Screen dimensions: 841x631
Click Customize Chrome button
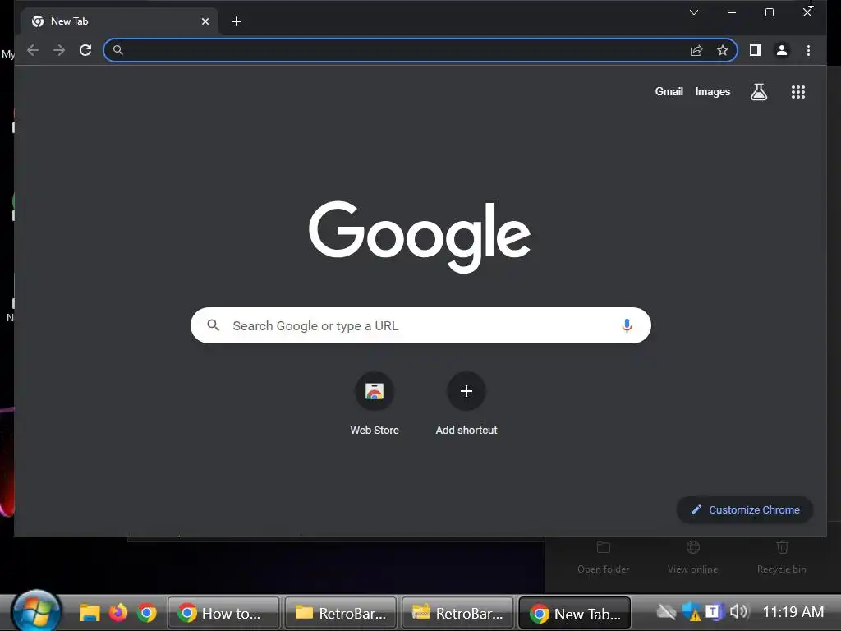click(745, 509)
